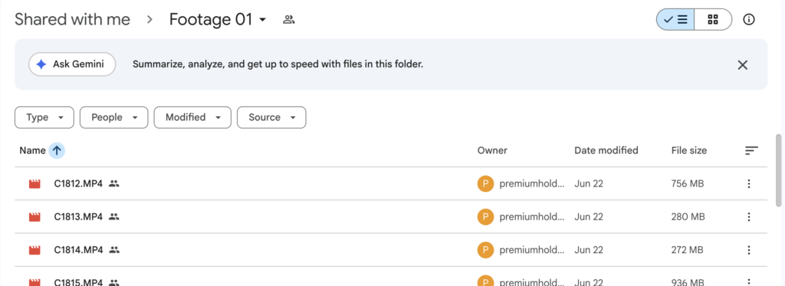
Task: Click the 272 MB file size
Action: [x=687, y=250]
